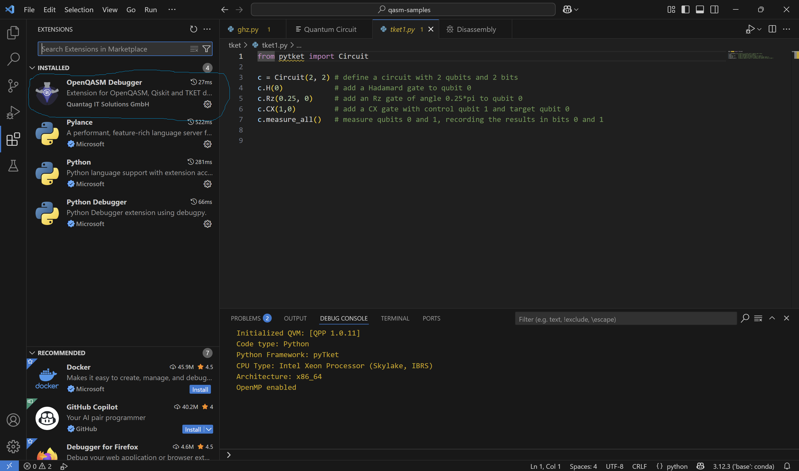Install the Docker extension
Image resolution: width=799 pixels, height=471 pixels.
(200, 390)
